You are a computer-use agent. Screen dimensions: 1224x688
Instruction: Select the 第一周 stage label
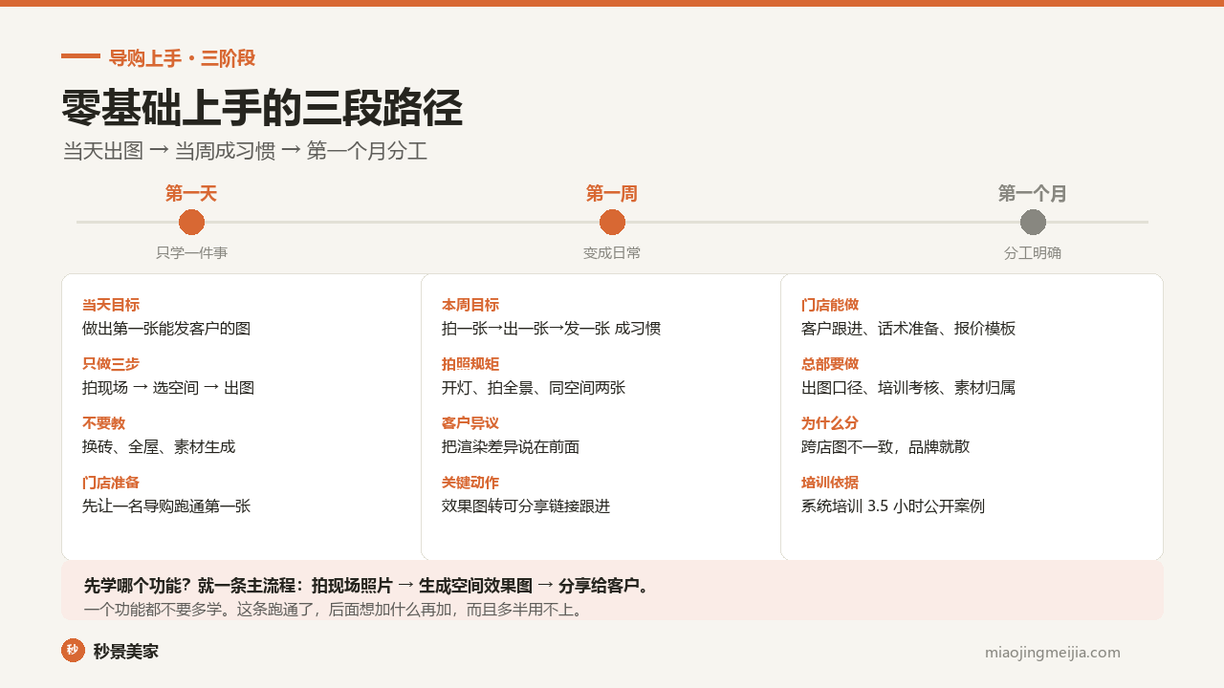[x=612, y=194]
